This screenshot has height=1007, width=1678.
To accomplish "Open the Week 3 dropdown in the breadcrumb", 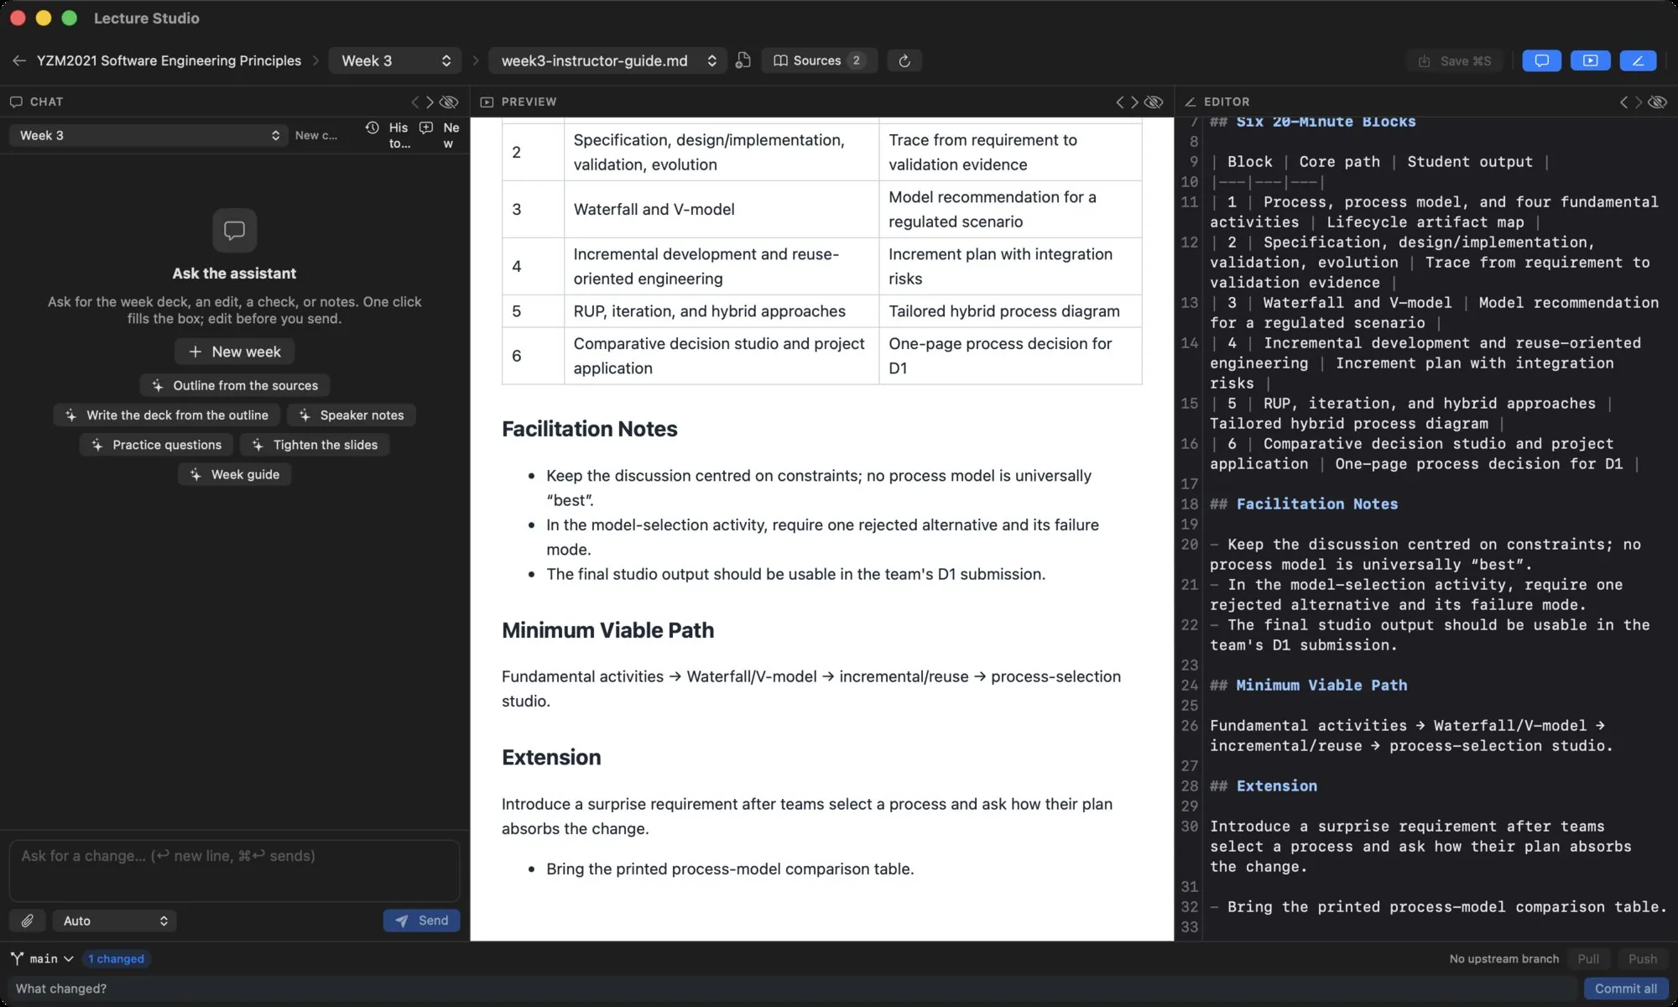I will click(395, 60).
